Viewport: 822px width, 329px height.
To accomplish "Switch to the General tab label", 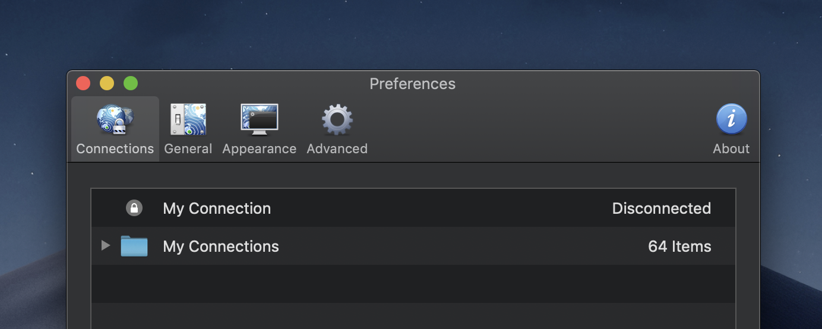I will pyautogui.click(x=188, y=149).
